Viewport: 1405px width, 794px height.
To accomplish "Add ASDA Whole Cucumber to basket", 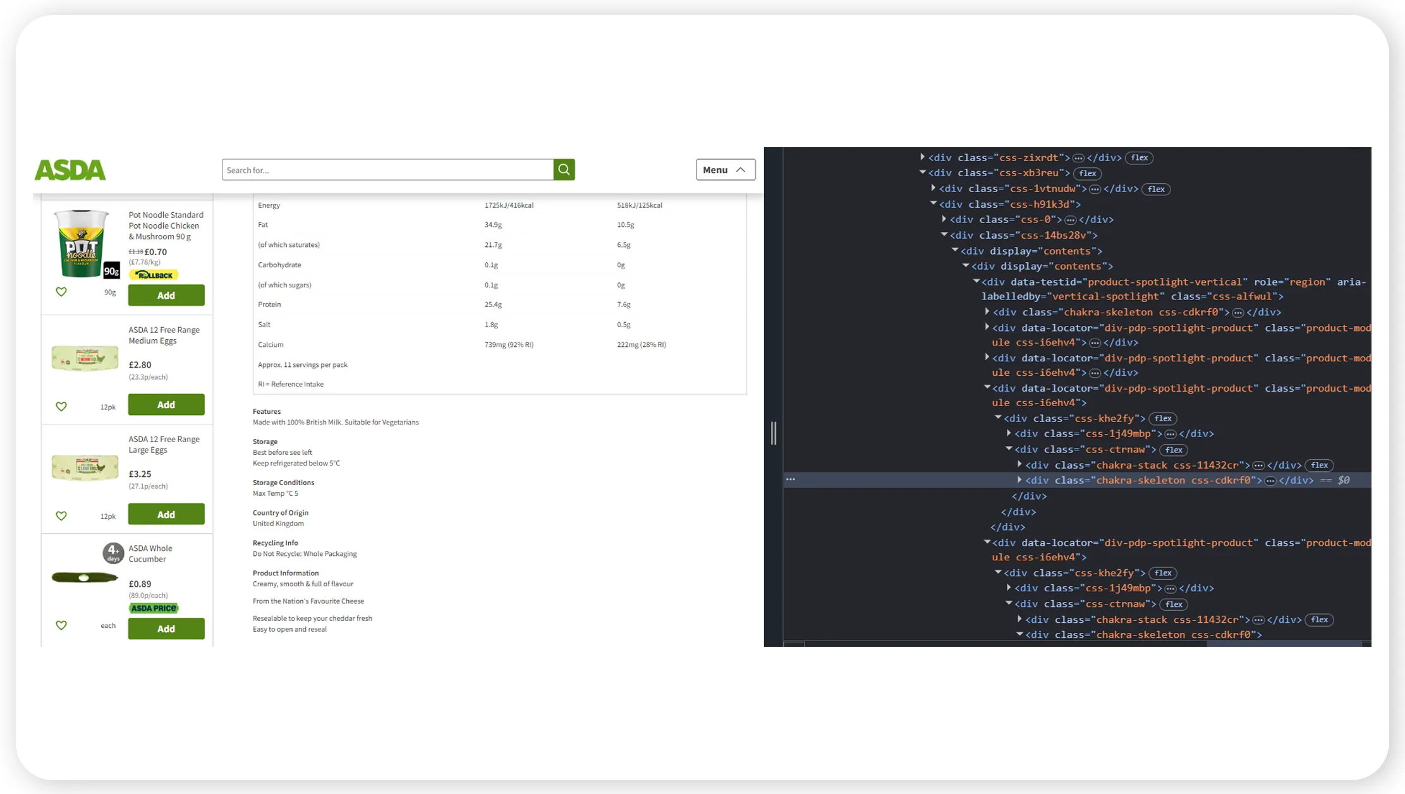I will (166, 629).
